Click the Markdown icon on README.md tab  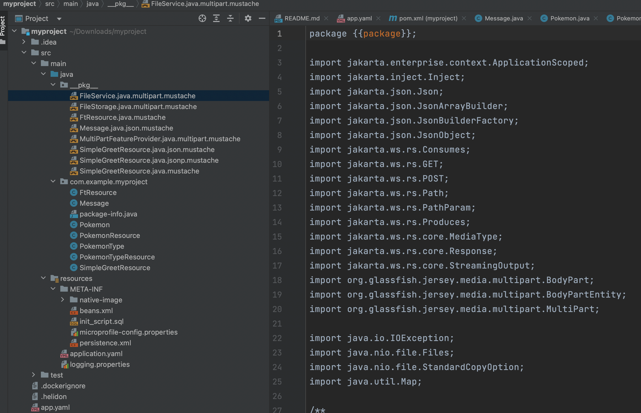coord(279,18)
